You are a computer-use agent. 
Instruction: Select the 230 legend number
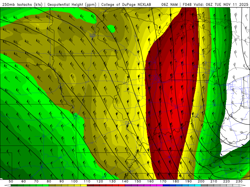click(239, 181)
